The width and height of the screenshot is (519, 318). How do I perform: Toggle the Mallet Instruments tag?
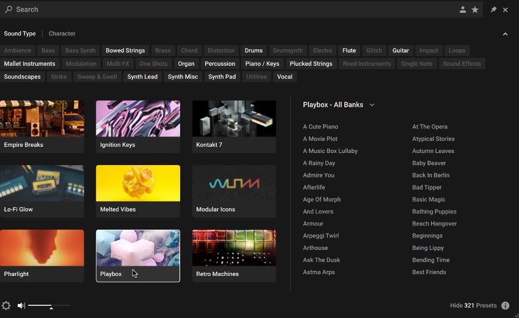[x=29, y=64]
